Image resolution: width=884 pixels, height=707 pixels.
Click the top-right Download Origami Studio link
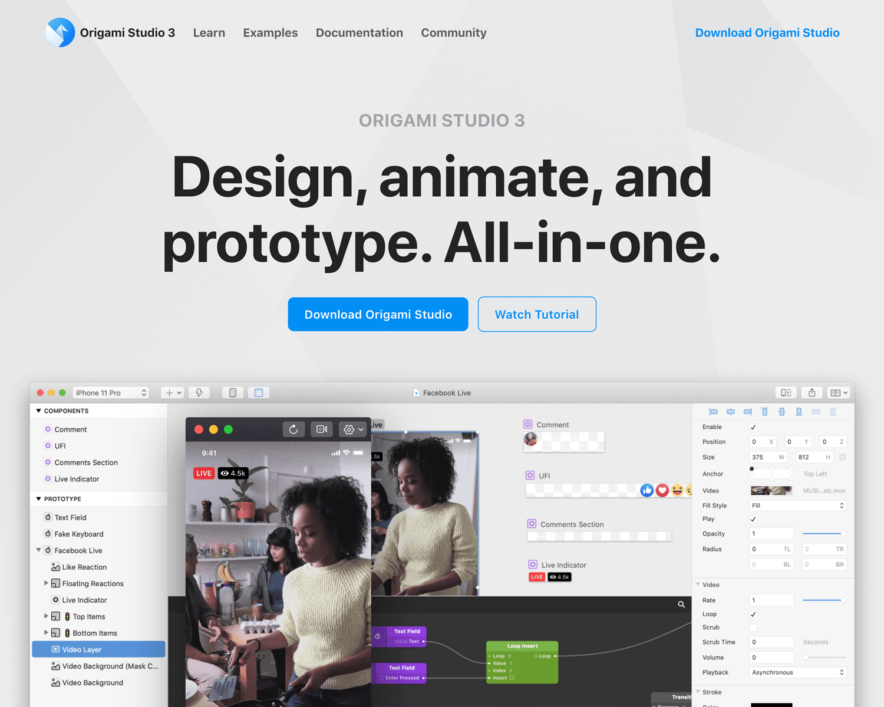(767, 33)
